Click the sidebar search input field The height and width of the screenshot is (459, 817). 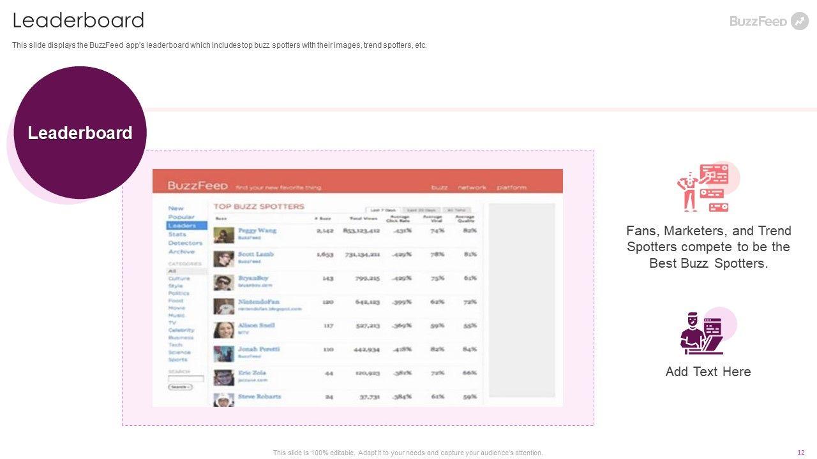pyautogui.click(x=186, y=379)
